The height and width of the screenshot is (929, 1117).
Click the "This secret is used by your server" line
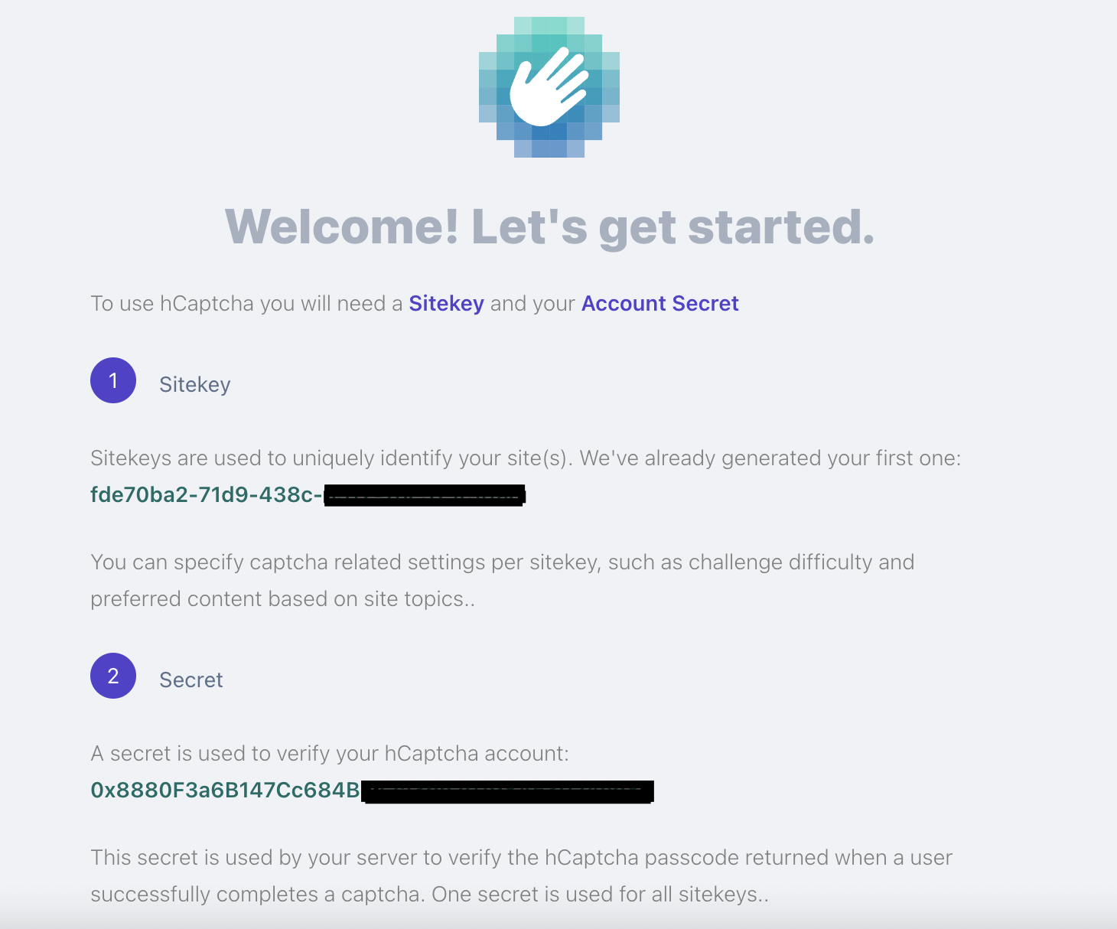point(520,858)
